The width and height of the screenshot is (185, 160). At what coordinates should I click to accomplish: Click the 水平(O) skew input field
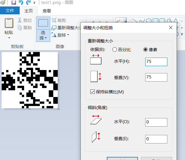coord(156,122)
